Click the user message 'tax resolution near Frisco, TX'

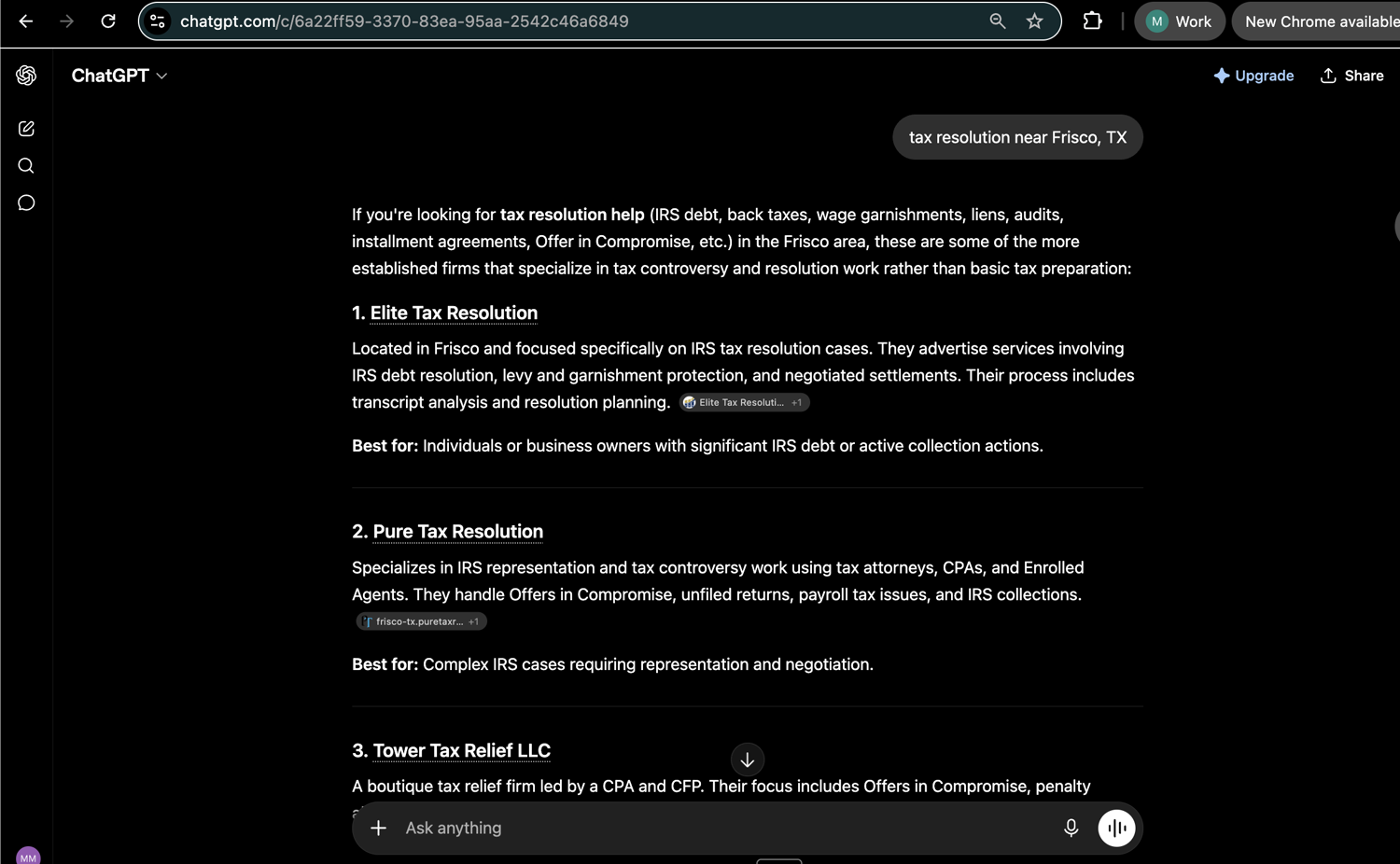click(1017, 137)
